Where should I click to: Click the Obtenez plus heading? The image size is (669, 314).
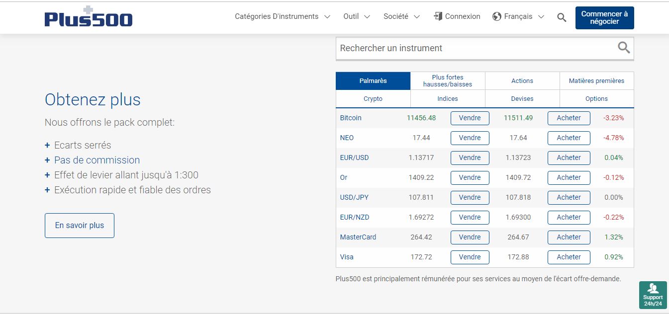click(x=93, y=99)
